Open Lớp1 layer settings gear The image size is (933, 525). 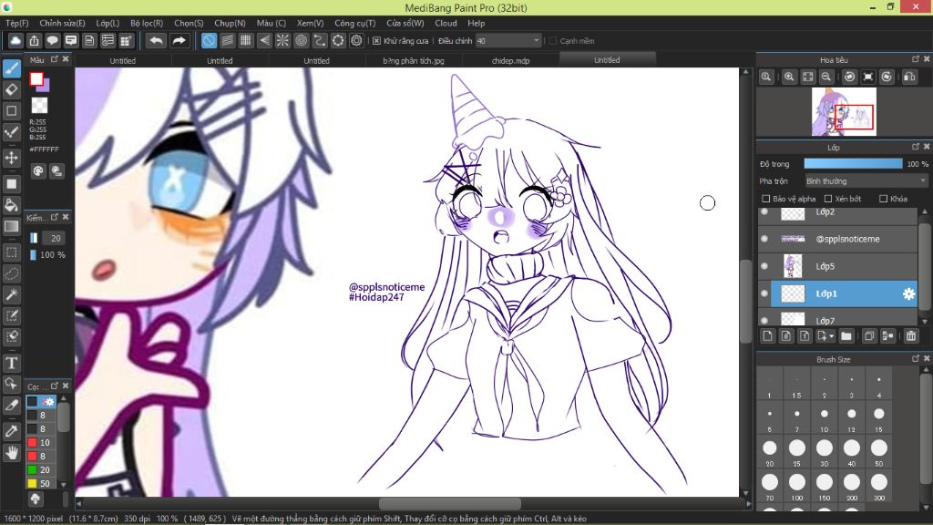[x=908, y=293]
